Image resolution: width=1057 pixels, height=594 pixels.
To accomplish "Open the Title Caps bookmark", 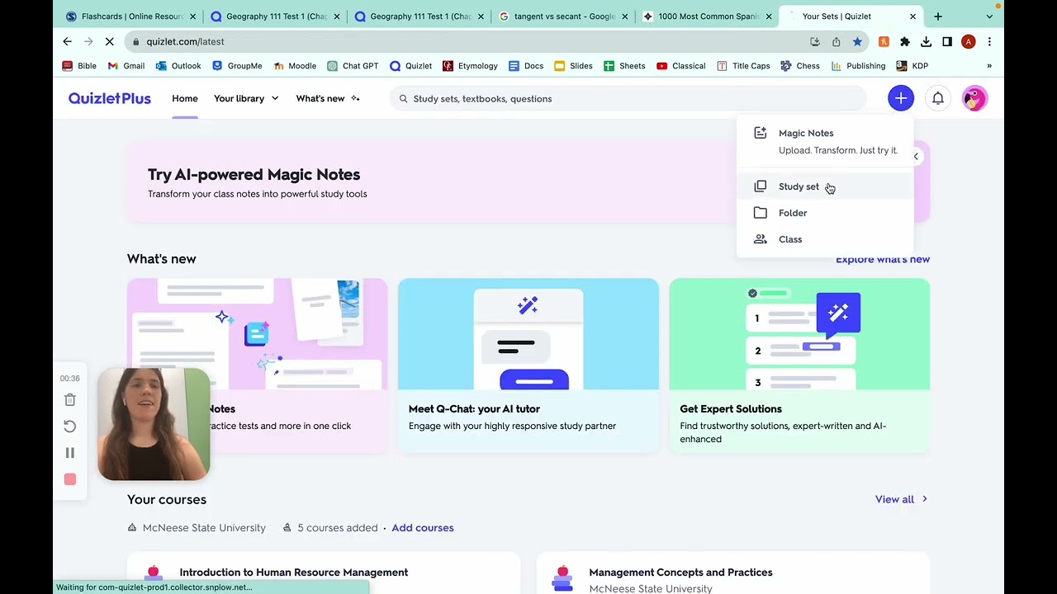I will [743, 66].
